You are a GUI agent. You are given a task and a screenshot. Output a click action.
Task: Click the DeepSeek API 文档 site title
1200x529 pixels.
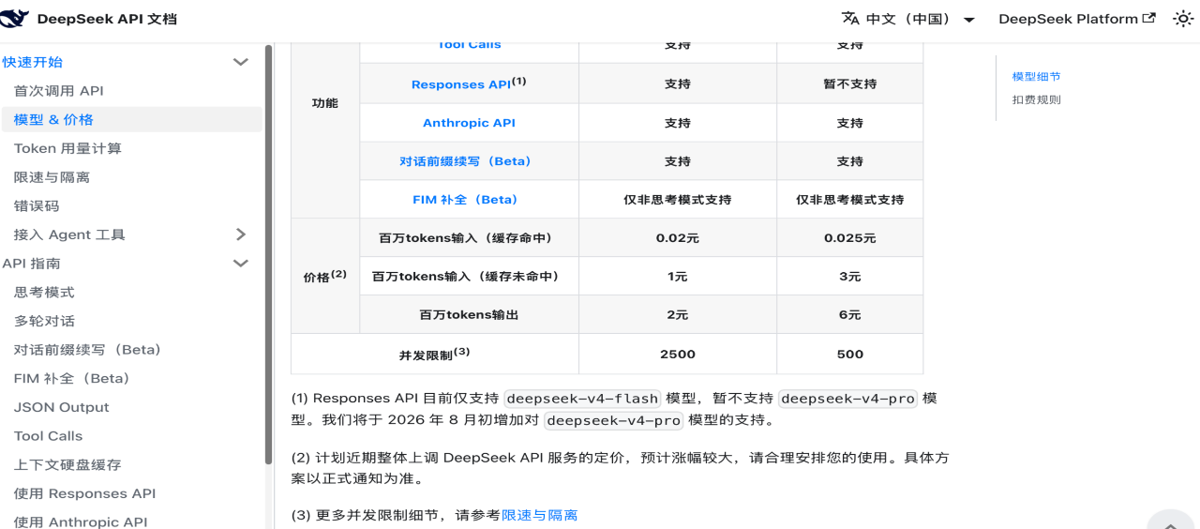click(x=107, y=19)
